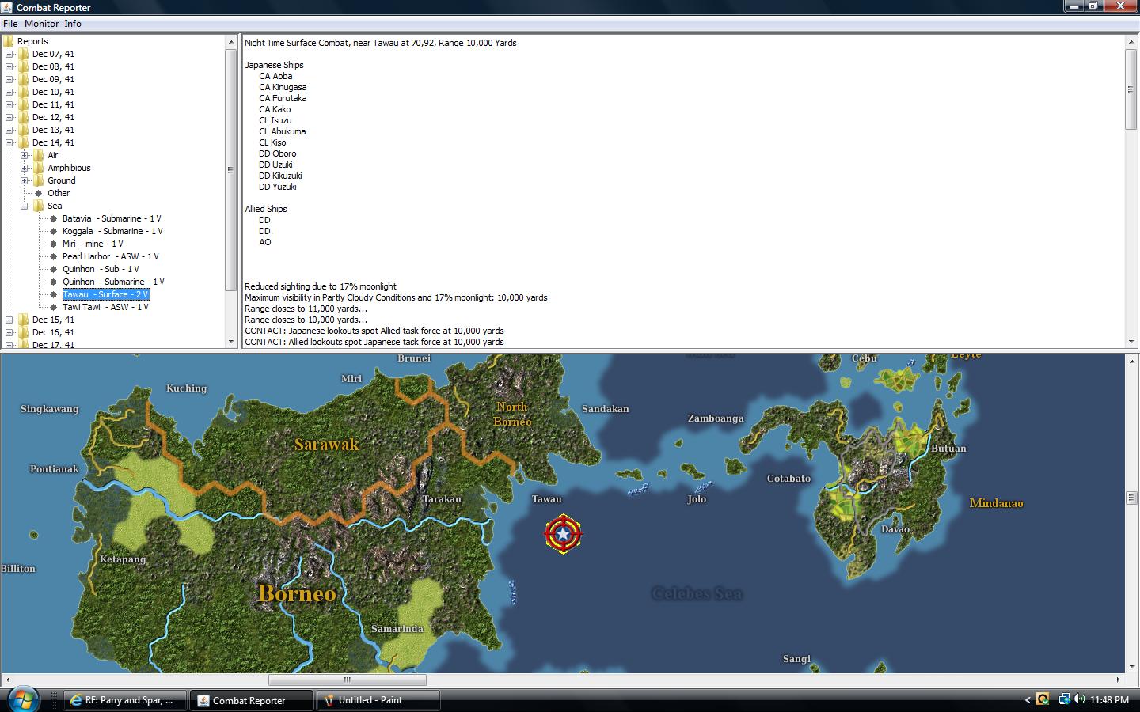The image size is (1140, 712).
Task: Expand the Dec 15, 41 node
Action: click(9, 320)
